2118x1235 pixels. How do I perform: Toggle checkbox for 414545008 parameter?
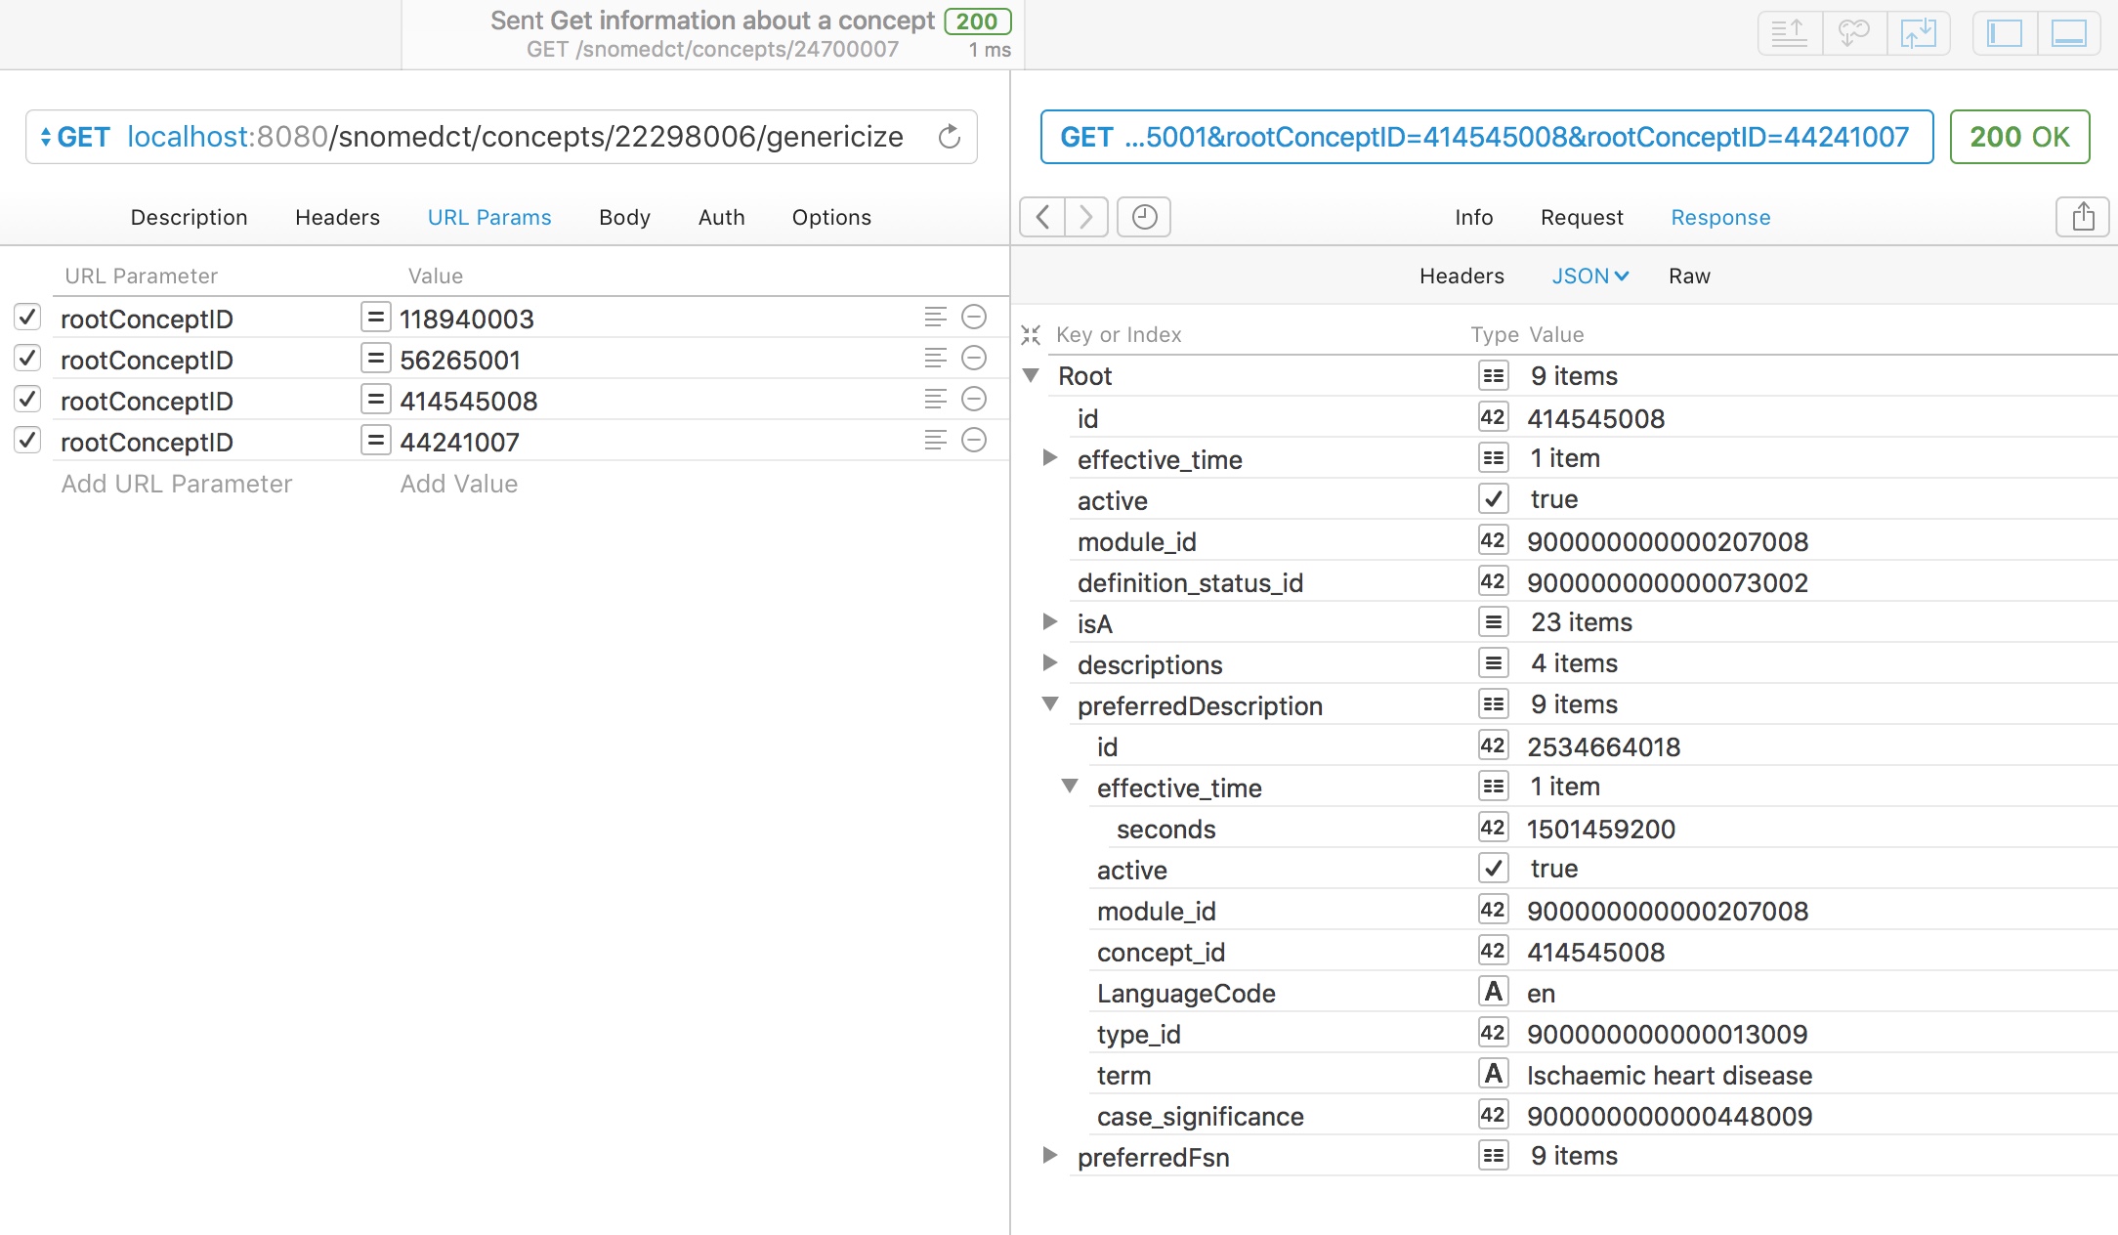(27, 400)
